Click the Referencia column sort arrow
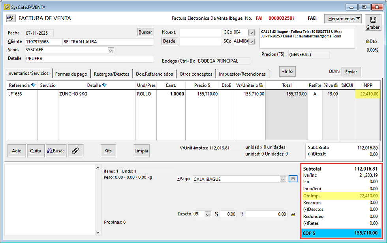387x243 pixels. pyautogui.click(x=33, y=85)
